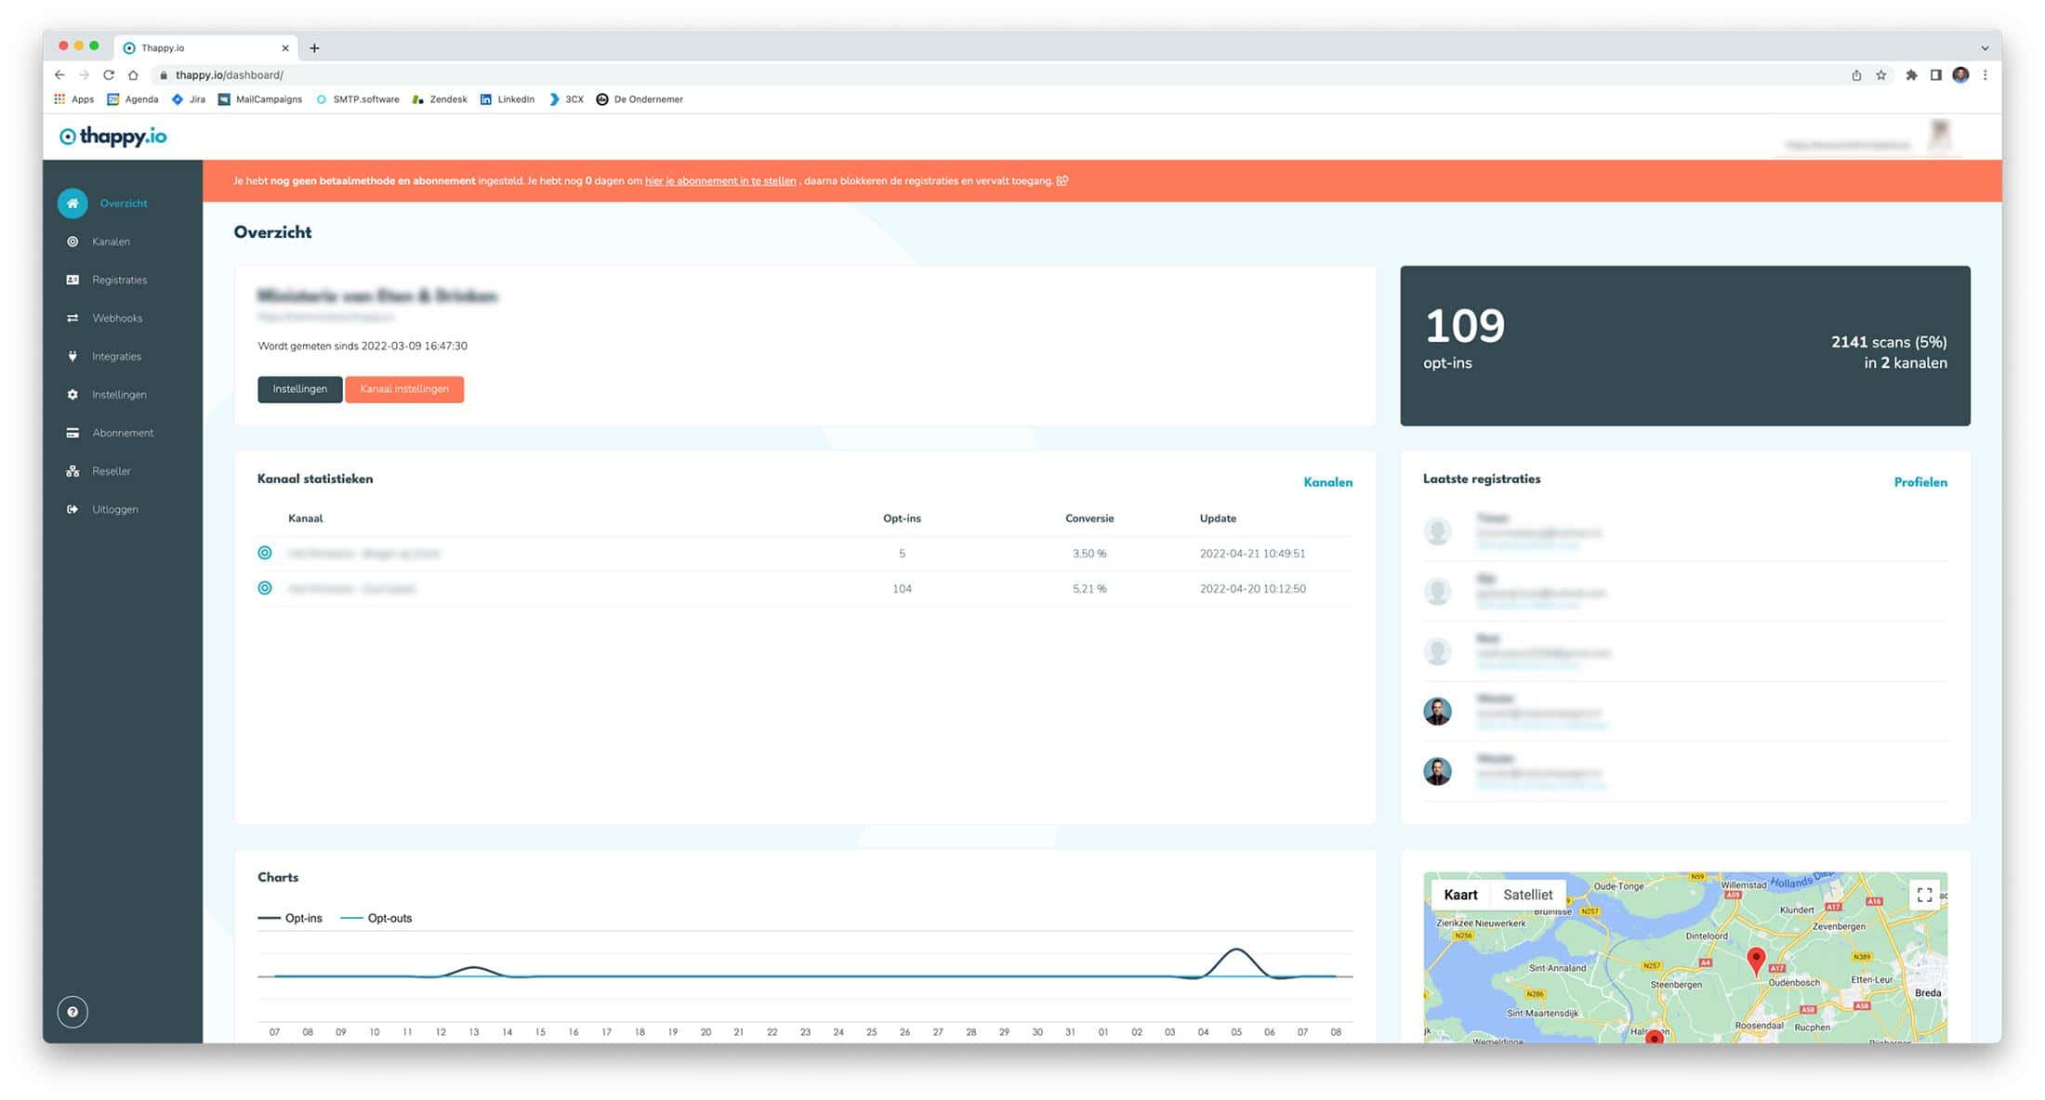Screen dimensions: 2045x1100
Task: Open the Profielen link
Action: tap(1920, 482)
